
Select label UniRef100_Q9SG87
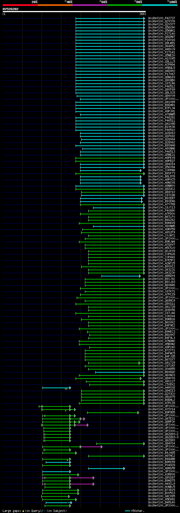pyautogui.click(x=161, y=478)
